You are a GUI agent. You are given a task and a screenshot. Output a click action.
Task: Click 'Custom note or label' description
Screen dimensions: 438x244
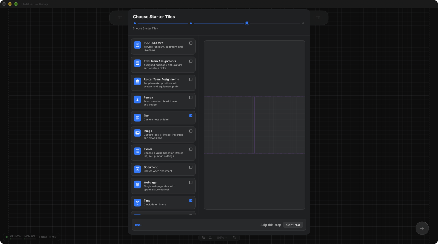156,120
